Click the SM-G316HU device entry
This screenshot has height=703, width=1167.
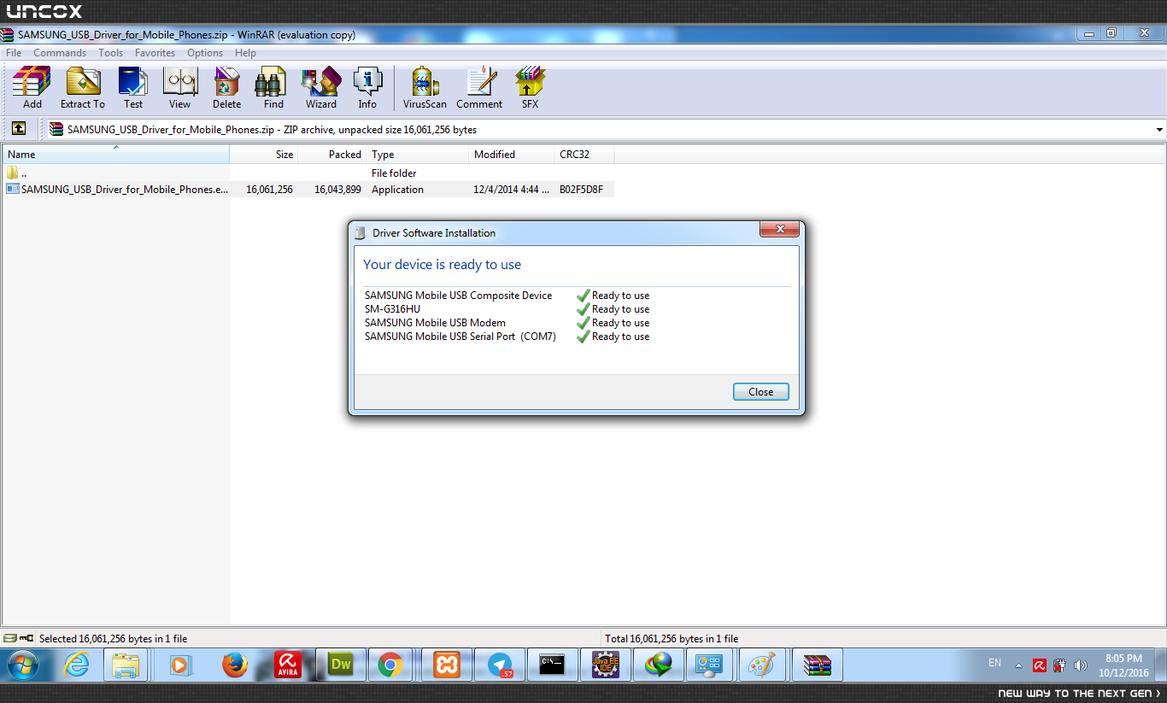tap(392, 309)
